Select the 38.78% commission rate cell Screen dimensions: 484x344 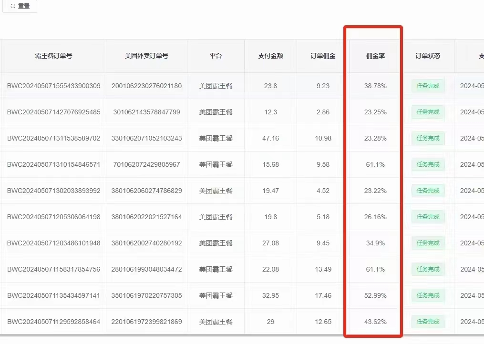[x=375, y=86]
